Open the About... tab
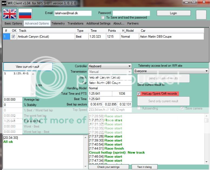This screenshot has width=210, height=170. point(119,23)
